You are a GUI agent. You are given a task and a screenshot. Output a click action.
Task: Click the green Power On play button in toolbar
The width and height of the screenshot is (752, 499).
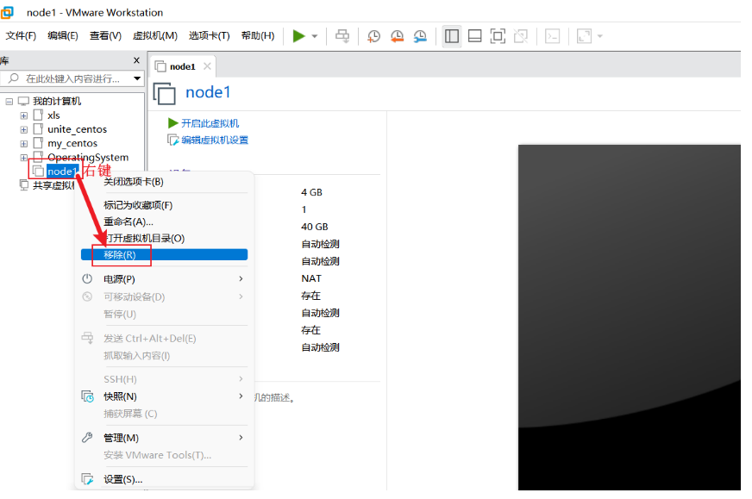tap(298, 36)
